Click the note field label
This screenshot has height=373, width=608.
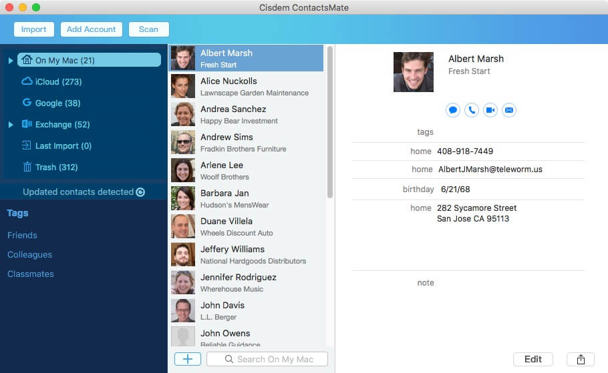pos(426,283)
